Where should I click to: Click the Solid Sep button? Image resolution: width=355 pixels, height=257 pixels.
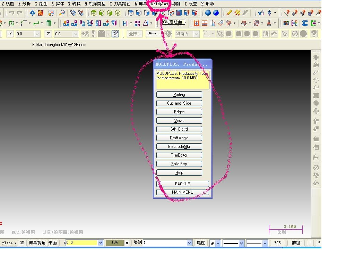(x=179, y=164)
